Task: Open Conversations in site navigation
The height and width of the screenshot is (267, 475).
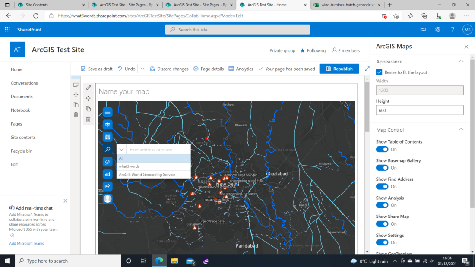Action: [24, 83]
